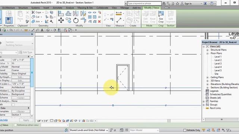Collapse the Floor Plans node
The image size is (239, 134).
click(208, 54)
